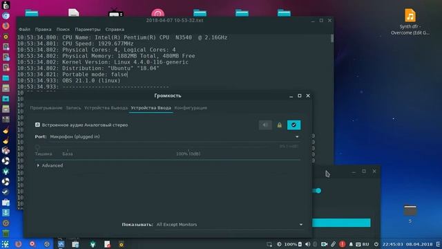
Task: Open the Справка menu in the text editor
Action: tap(115, 29)
